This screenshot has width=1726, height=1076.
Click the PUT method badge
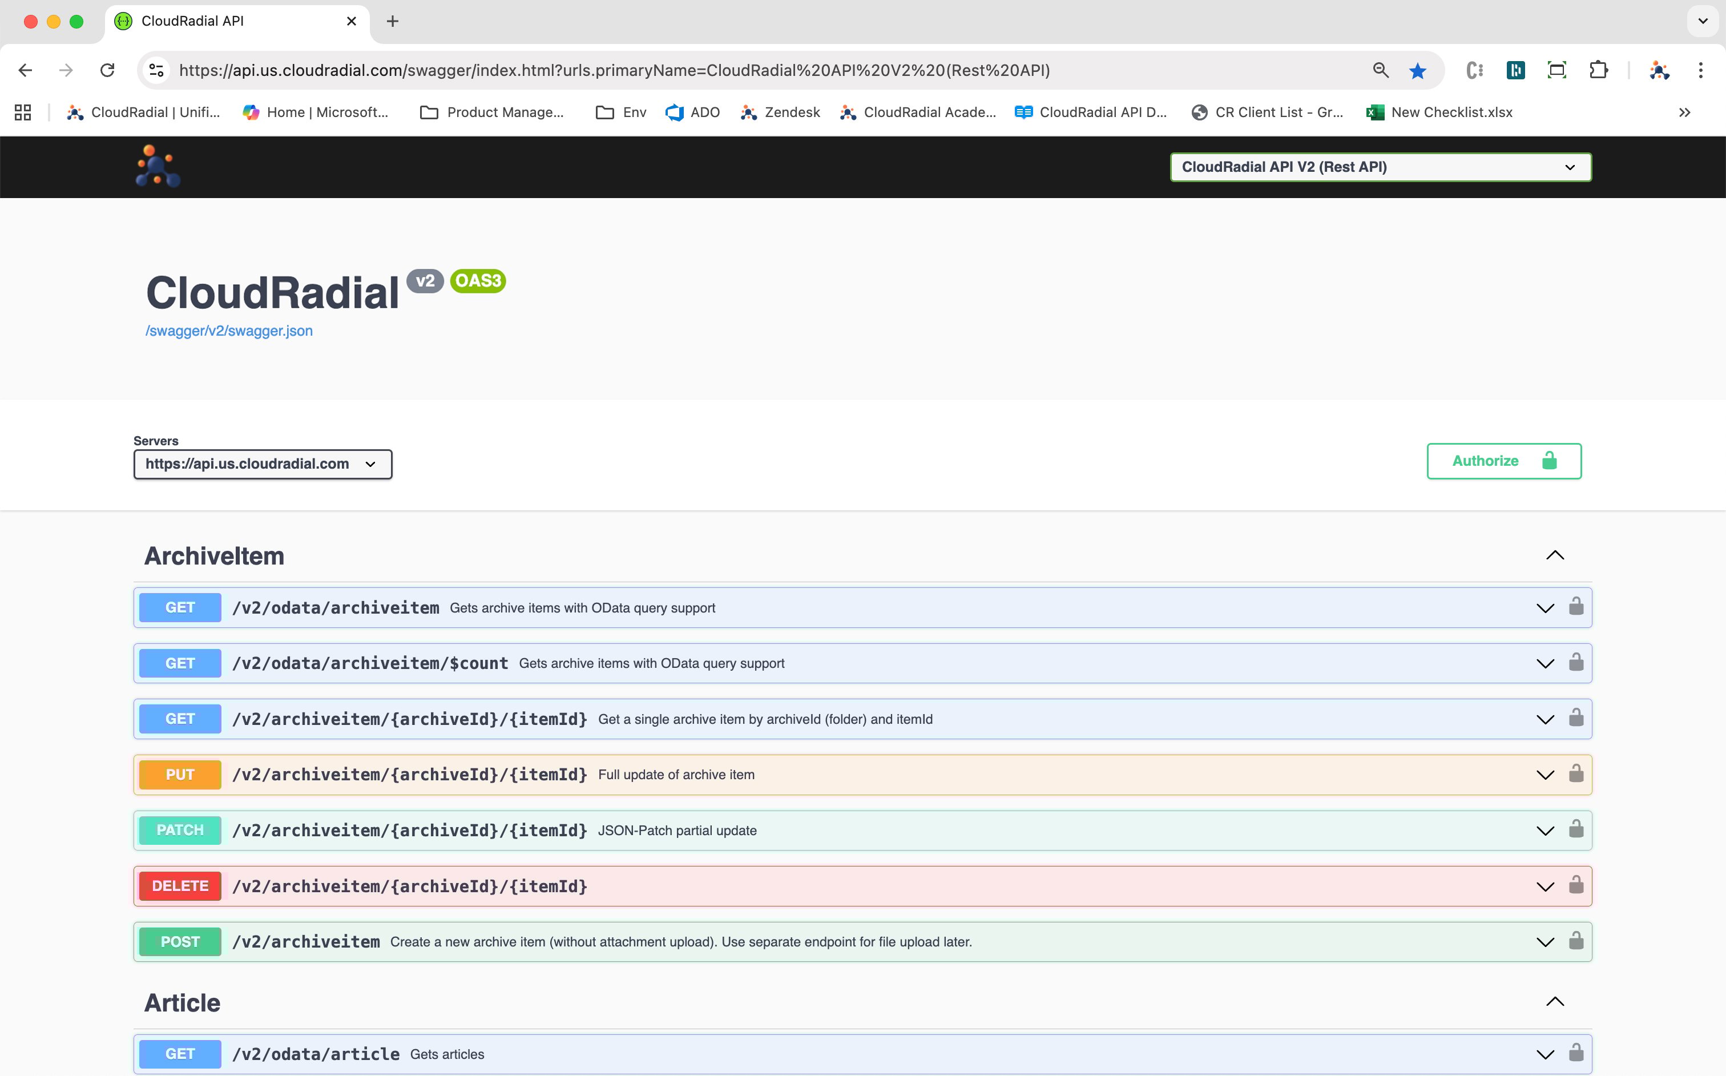pos(180,775)
